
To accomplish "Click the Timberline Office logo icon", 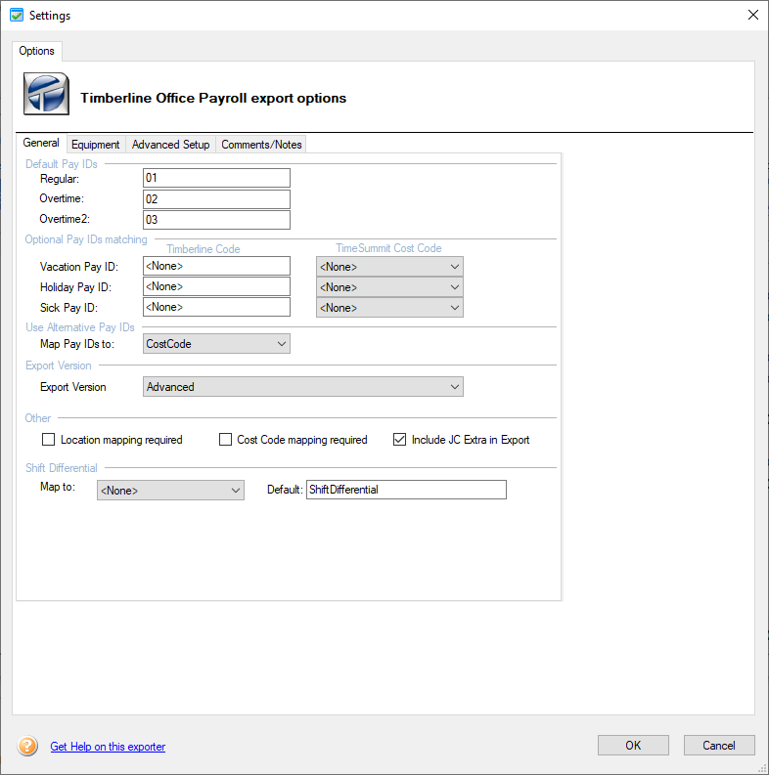I will [x=47, y=94].
